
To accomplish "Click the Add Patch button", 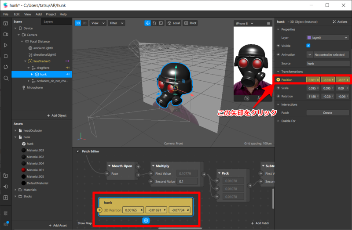I will (x=260, y=223).
